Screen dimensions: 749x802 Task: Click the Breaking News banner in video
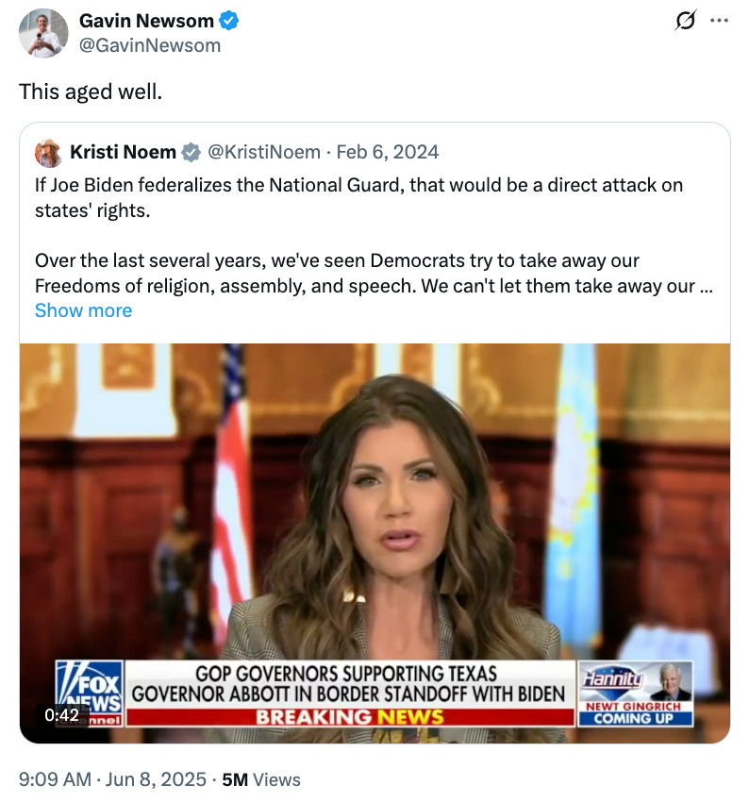350,716
